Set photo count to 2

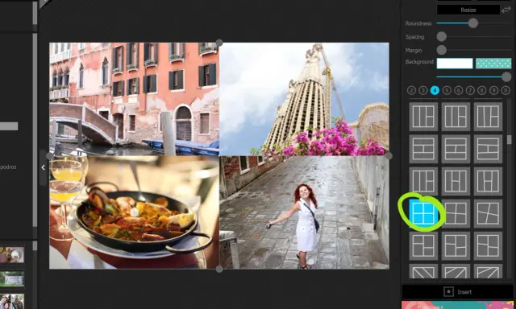pos(411,90)
